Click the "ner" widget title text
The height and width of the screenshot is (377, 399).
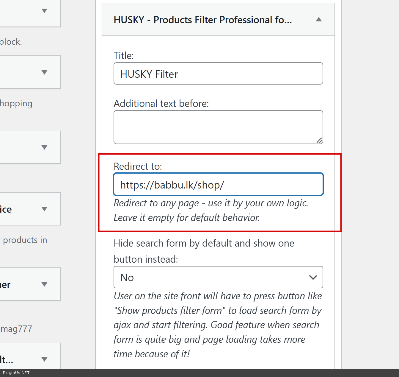point(5,285)
